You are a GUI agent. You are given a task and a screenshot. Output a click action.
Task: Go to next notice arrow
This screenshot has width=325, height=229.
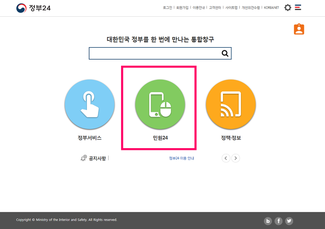236,158
